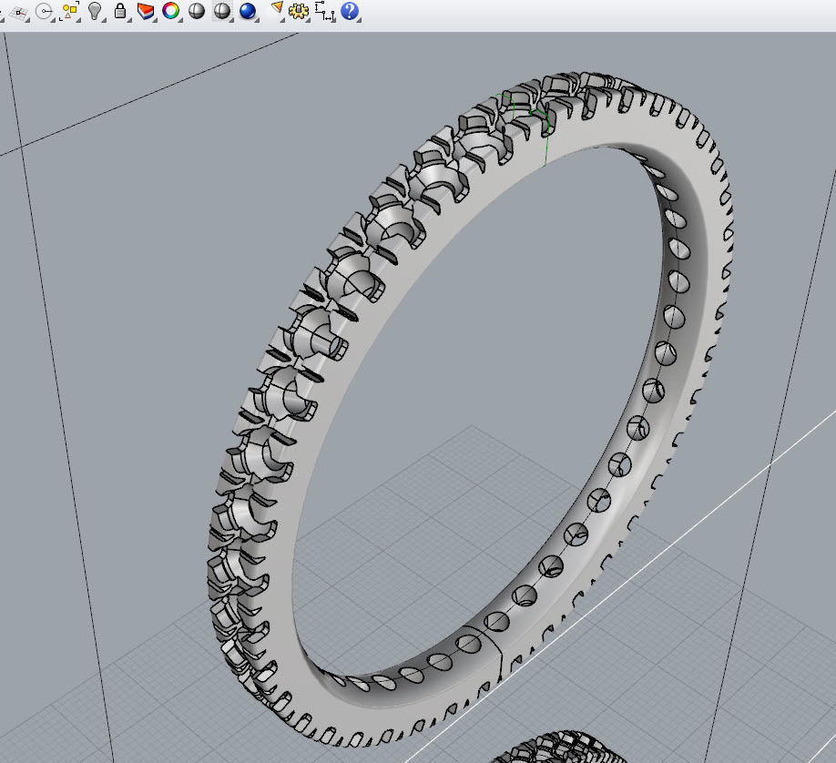
Task: Click the light bulb hide/show icon
Action: coord(95,11)
